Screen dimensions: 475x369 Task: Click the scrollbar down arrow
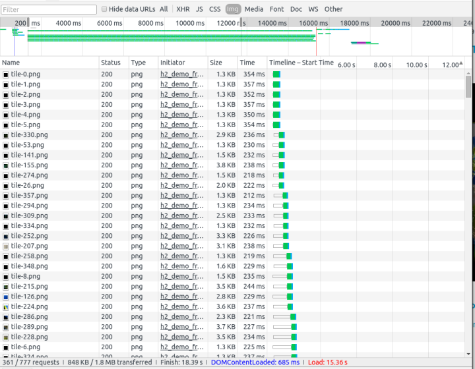point(468,354)
